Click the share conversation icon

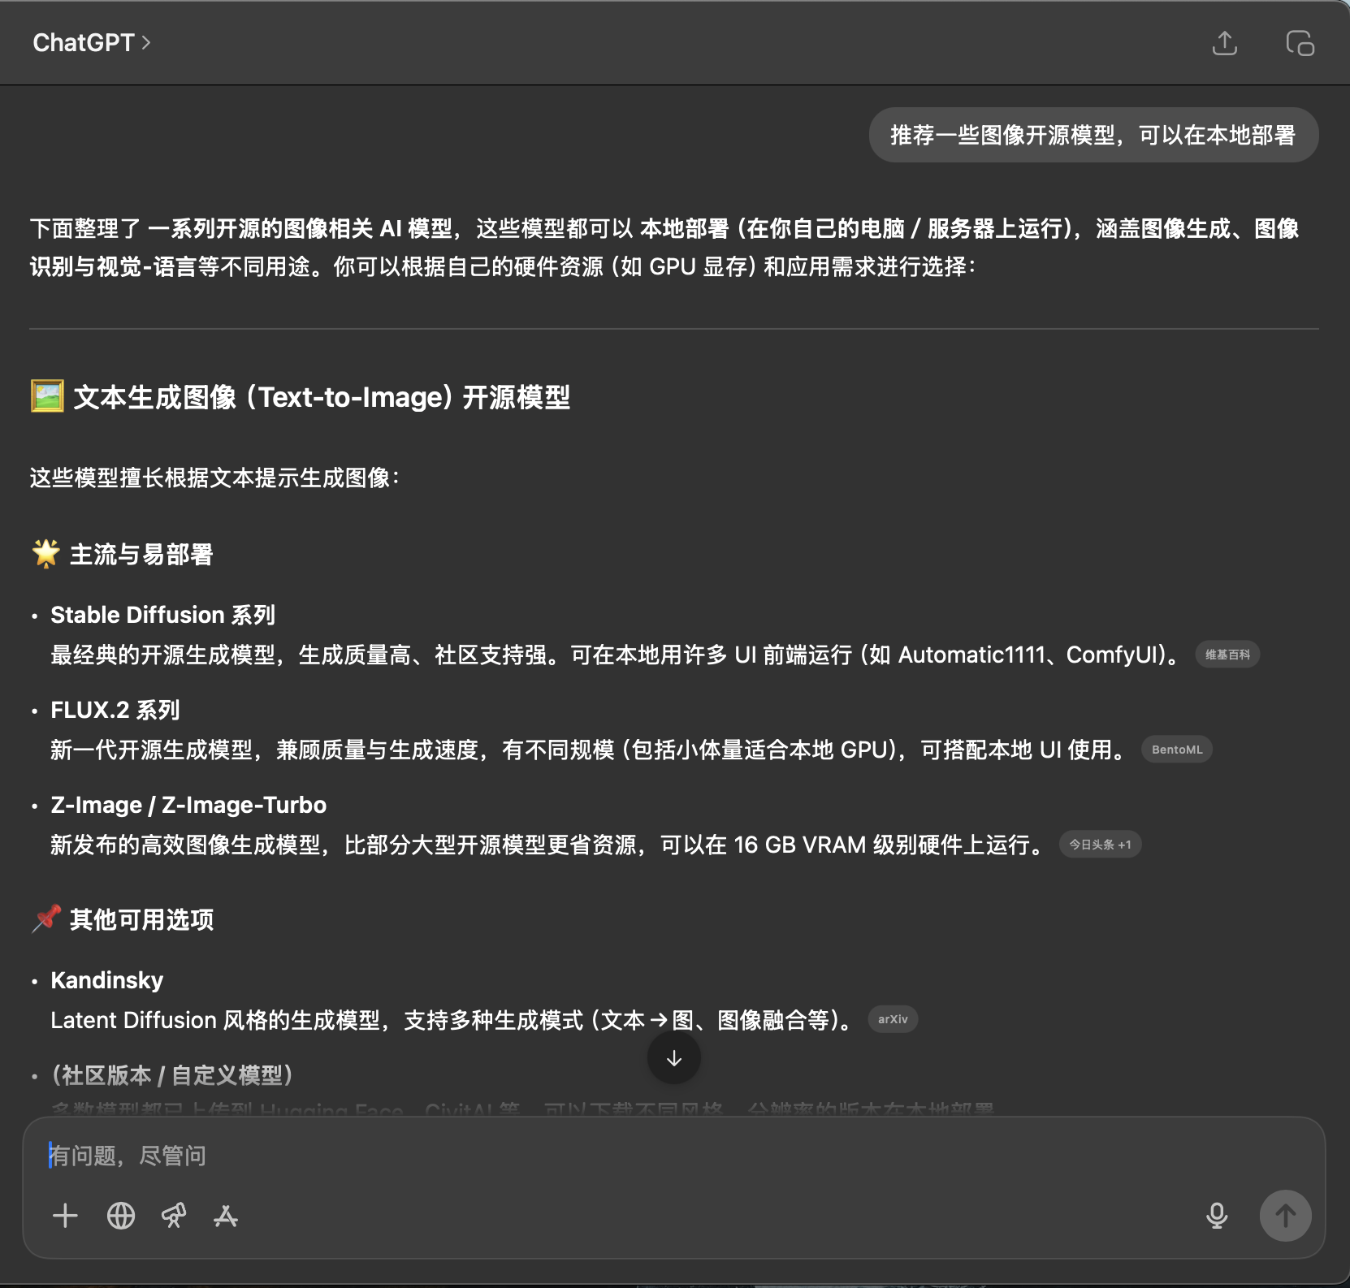tap(1224, 43)
